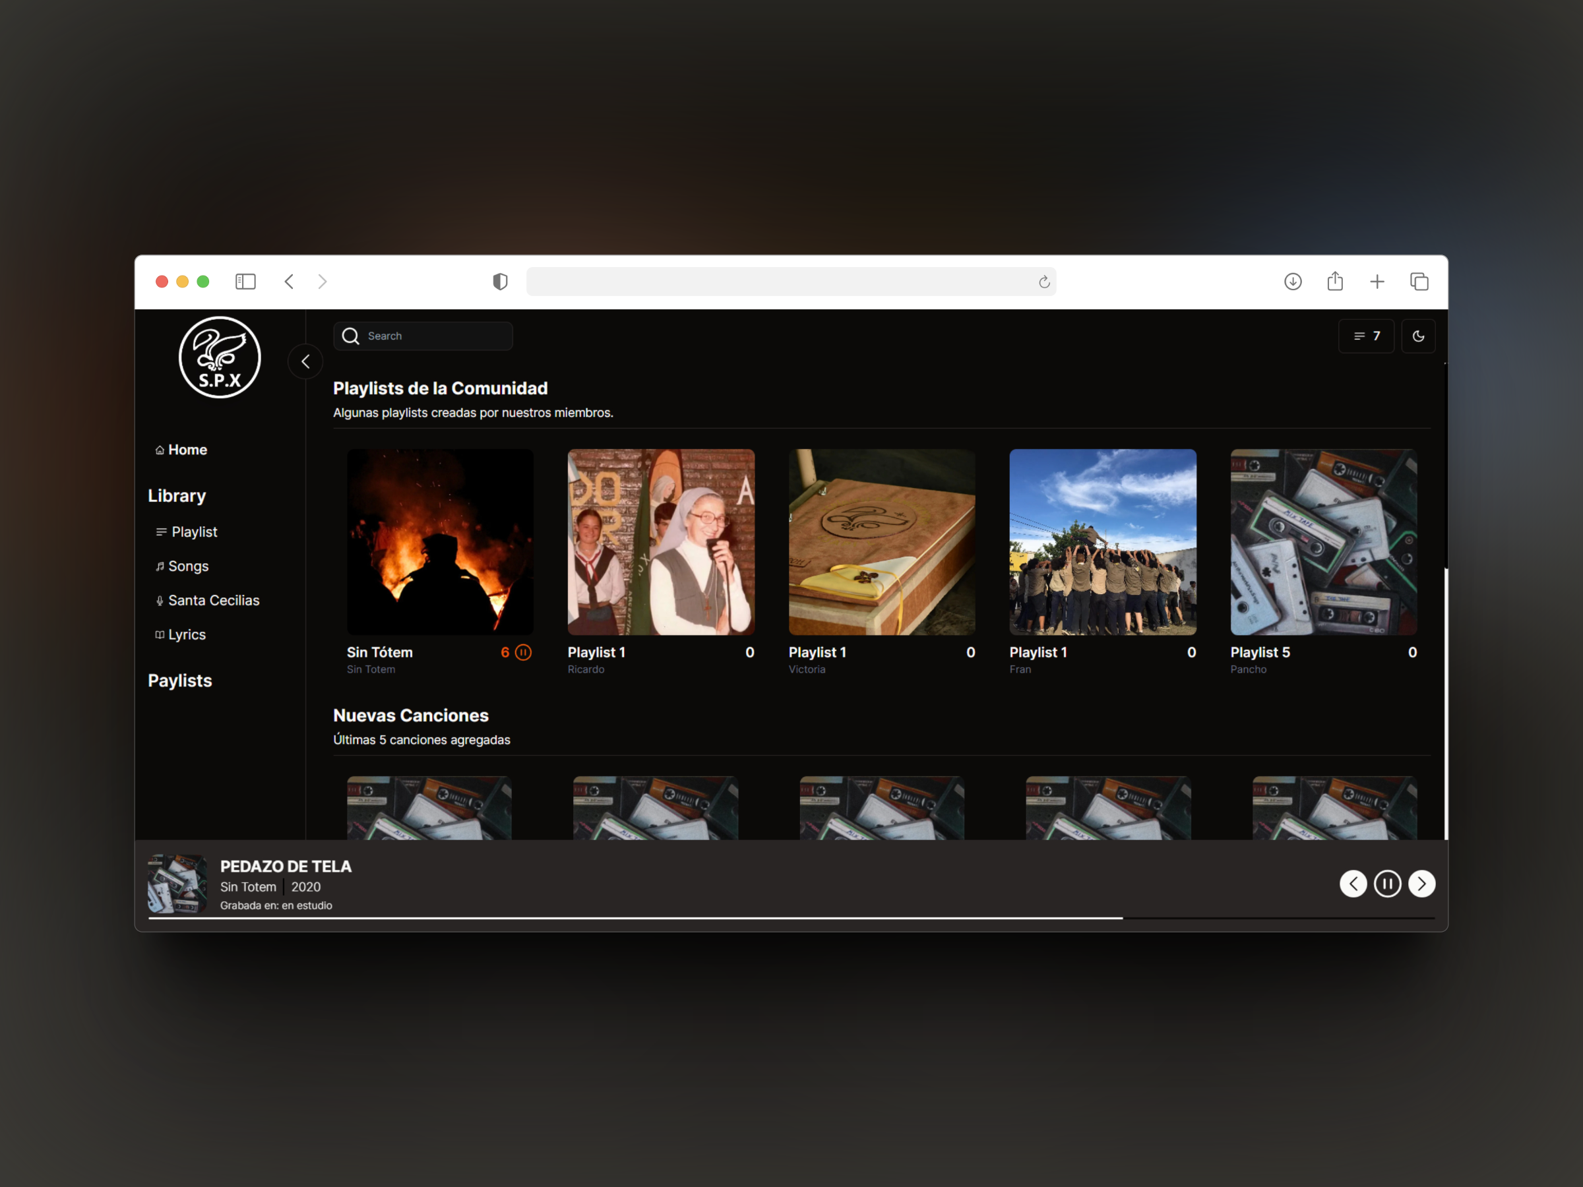
Task: Reload the page in Safari
Action: (x=1044, y=282)
